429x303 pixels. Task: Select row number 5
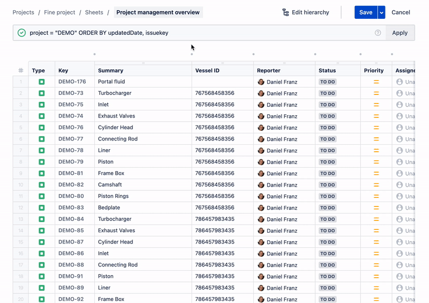21,128
